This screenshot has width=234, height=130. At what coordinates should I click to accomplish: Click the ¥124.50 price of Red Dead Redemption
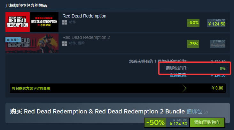click(217, 24)
